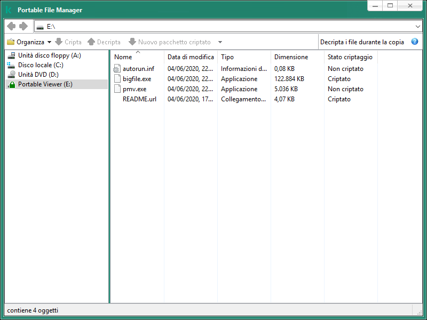This screenshot has width=427, height=320.
Task: Select the Cripta arrow icon
Action: click(x=58, y=42)
